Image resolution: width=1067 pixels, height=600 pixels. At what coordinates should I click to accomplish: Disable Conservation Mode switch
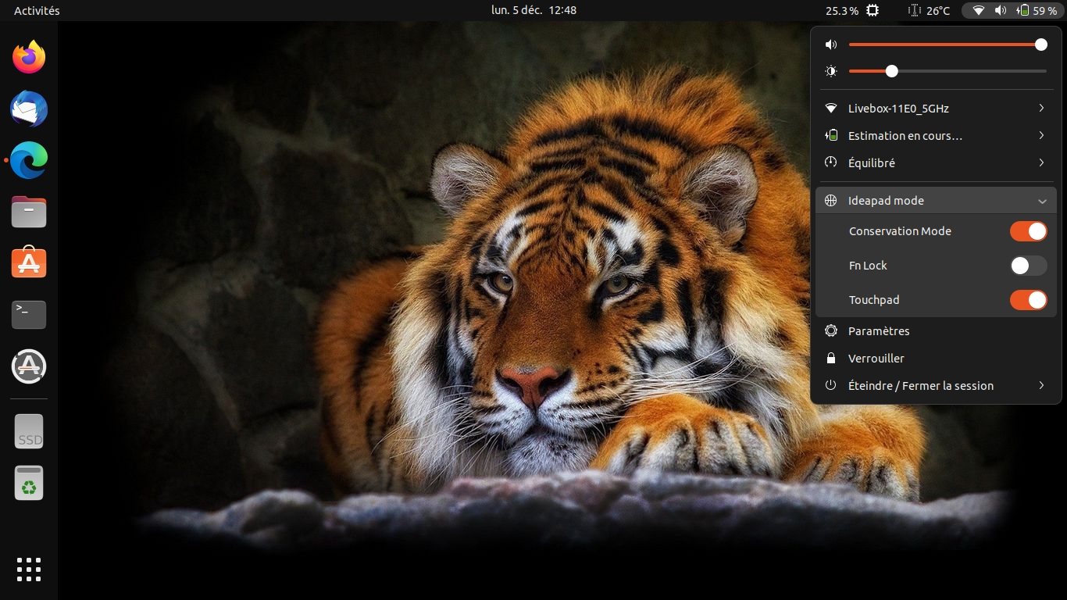[x=1028, y=231]
